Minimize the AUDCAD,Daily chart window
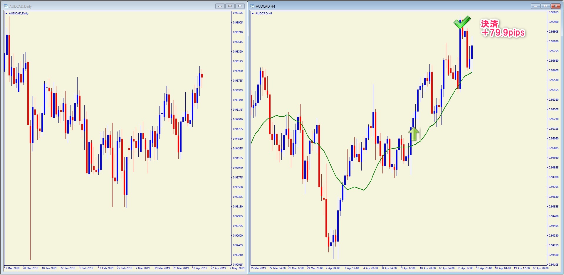The height and width of the screenshot is (275, 564). click(220, 6)
